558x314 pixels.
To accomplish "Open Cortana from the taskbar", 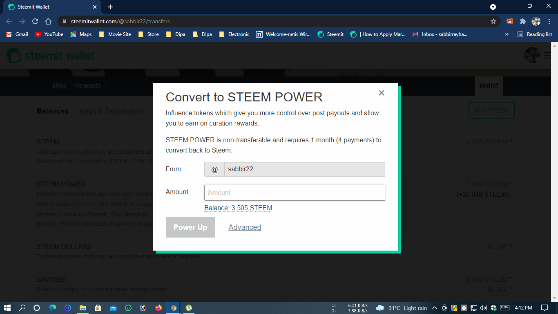I will click(36, 308).
